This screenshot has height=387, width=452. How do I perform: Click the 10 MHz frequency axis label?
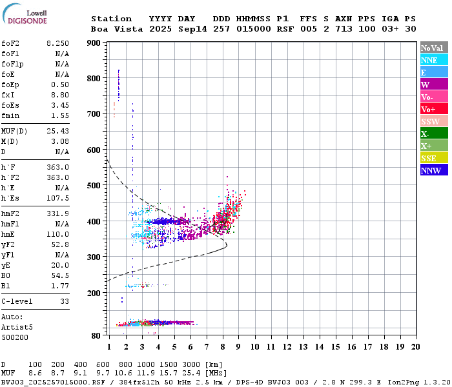[254, 347]
